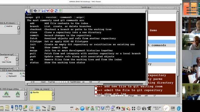Click the green checkmark icon in TaskWindow toolbar
The height and width of the screenshot is (112, 200).
pos(60,11)
